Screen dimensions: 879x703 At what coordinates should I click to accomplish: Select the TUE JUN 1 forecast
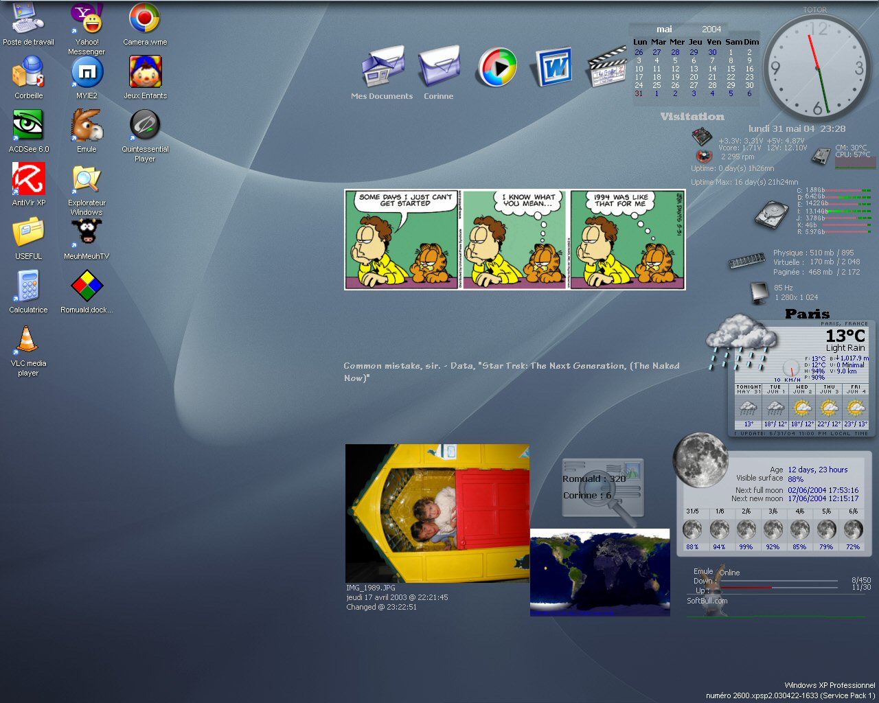pos(775,406)
